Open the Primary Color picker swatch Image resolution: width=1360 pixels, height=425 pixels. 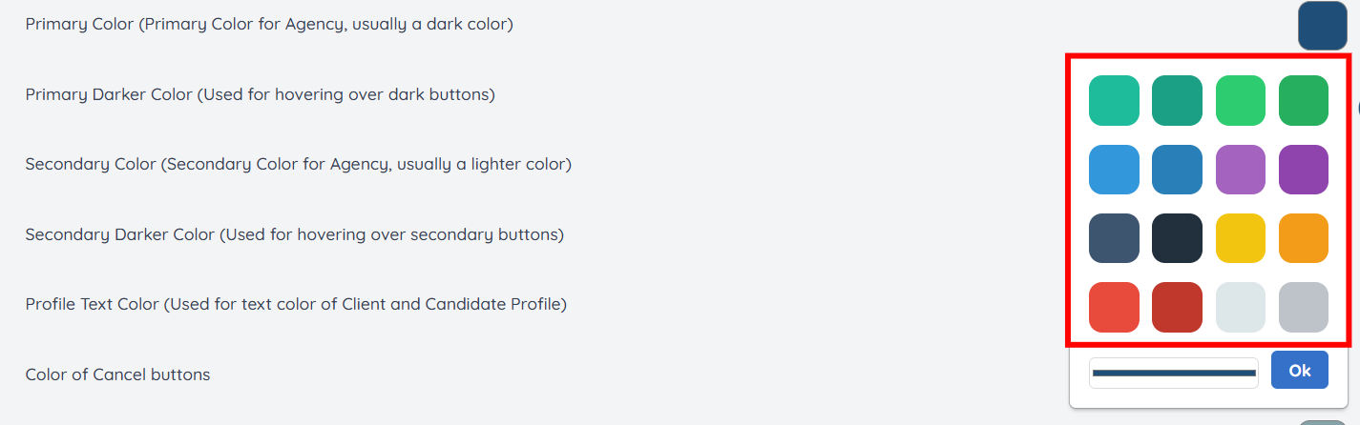pos(1322,26)
